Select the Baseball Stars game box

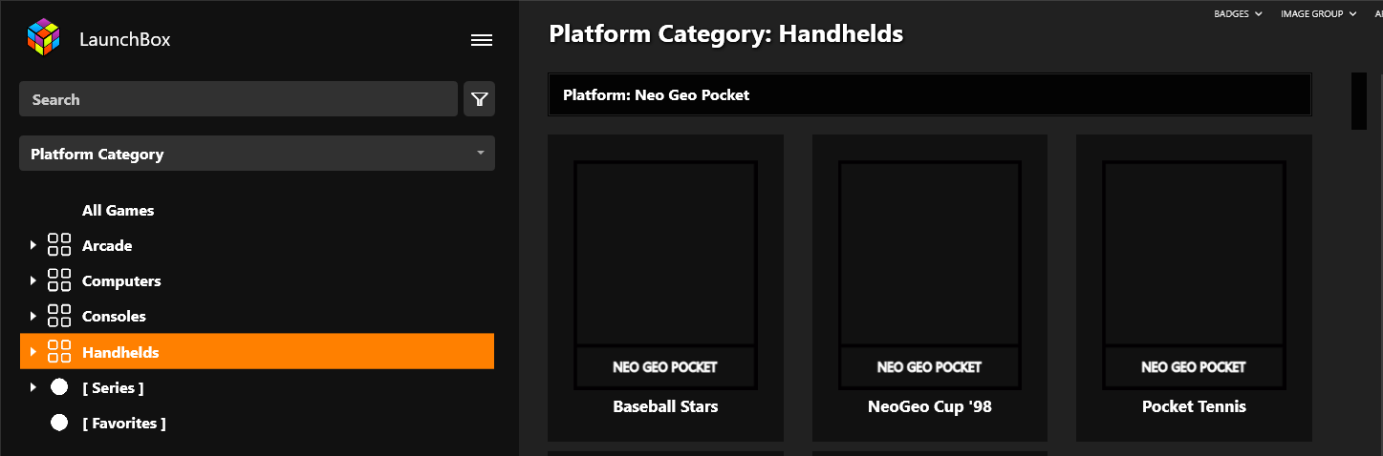coord(665,287)
